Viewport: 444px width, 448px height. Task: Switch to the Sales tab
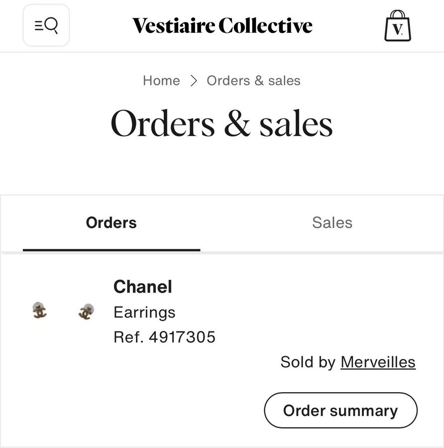coord(332,223)
